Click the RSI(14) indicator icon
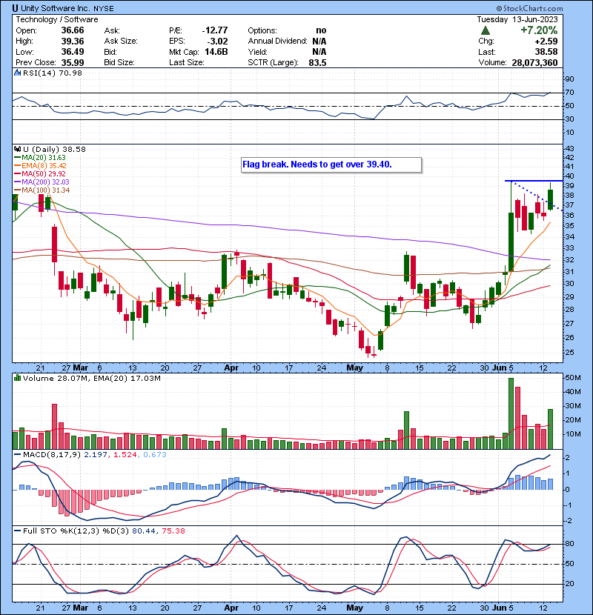593x615 pixels. click(17, 73)
